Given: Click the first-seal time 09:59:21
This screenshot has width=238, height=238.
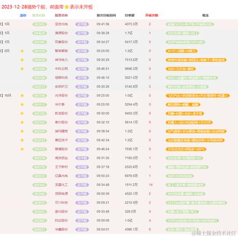Looking at the screenshot, I should [103, 203].
